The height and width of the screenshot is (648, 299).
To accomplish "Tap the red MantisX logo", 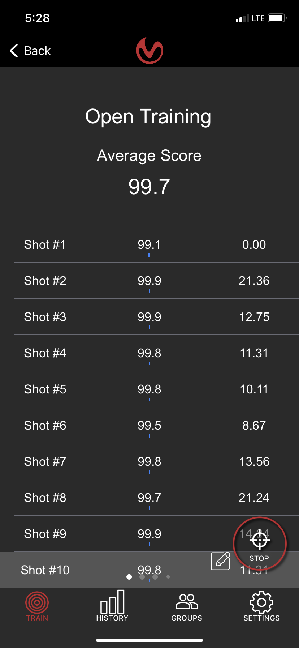I will point(149,51).
